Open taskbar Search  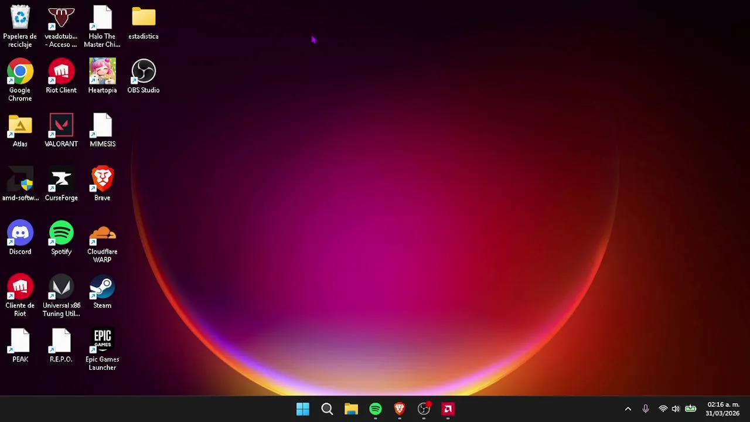327,409
